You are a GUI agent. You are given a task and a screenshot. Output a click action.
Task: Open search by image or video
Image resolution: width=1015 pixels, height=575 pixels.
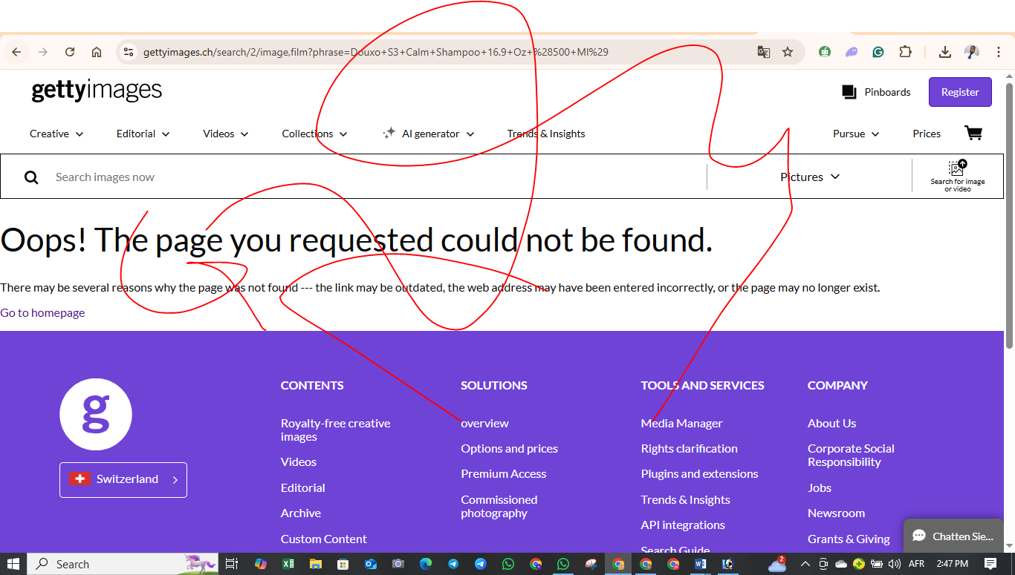957,177
